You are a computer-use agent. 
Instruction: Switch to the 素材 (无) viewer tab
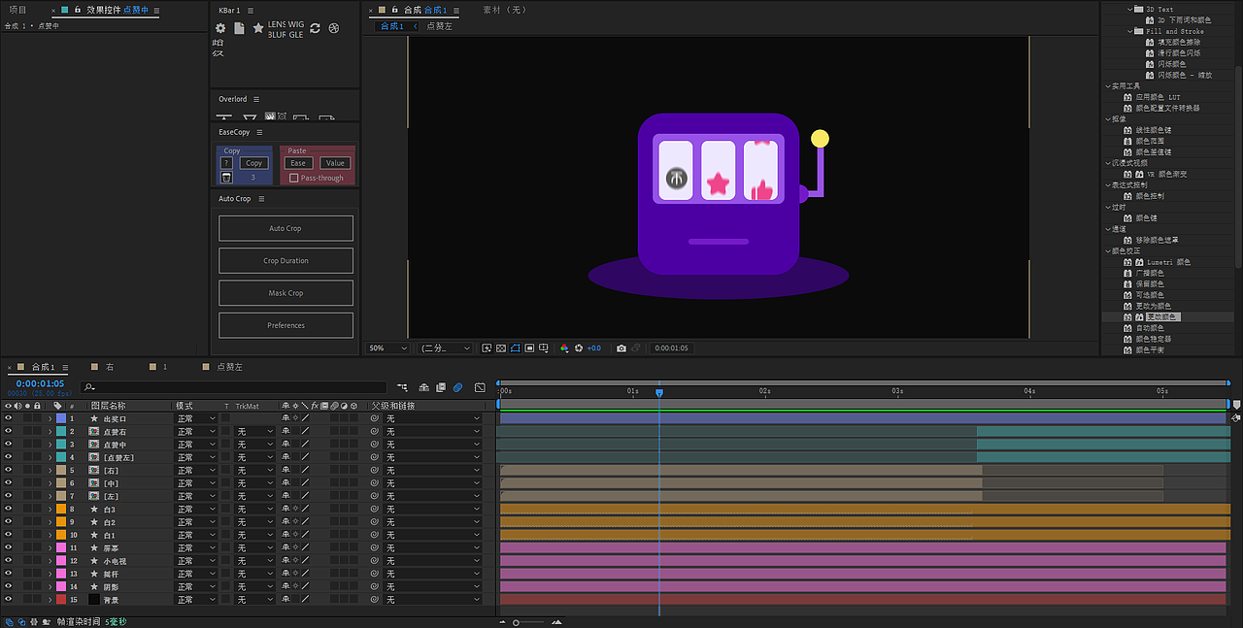505,10
